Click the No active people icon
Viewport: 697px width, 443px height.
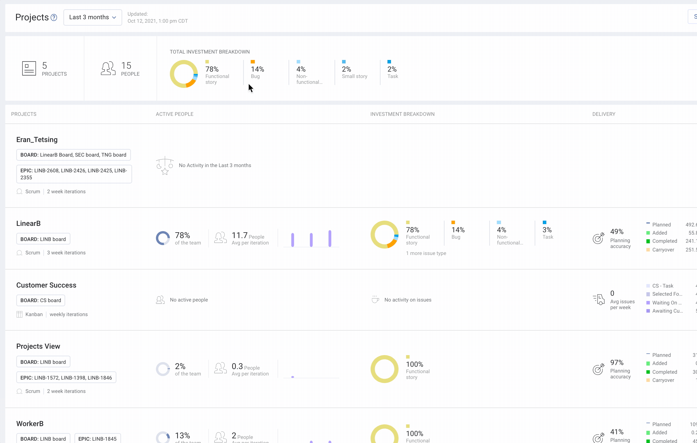point(160,300)
